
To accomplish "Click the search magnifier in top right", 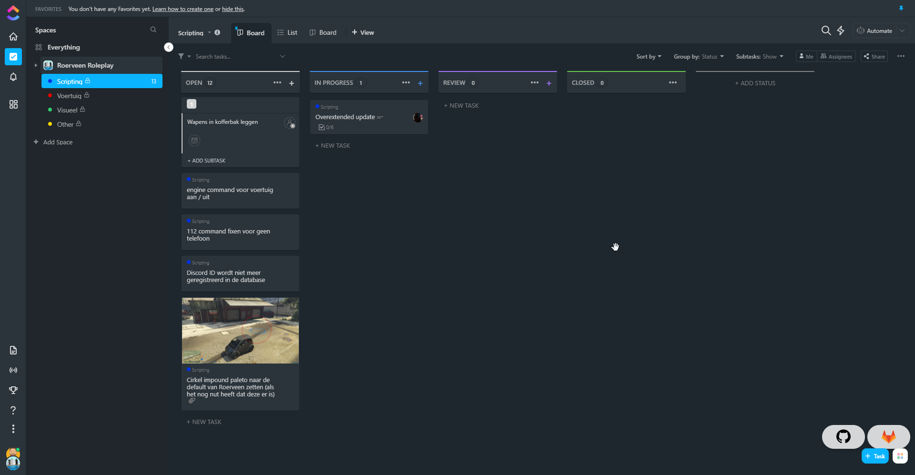I will click(826, 30).
